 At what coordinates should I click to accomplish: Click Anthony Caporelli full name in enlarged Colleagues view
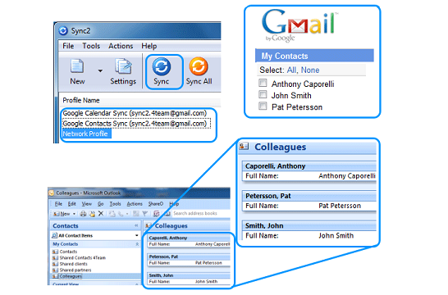347,175
